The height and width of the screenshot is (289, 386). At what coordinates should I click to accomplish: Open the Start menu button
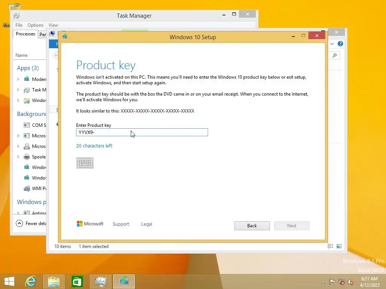click(9, 281)
